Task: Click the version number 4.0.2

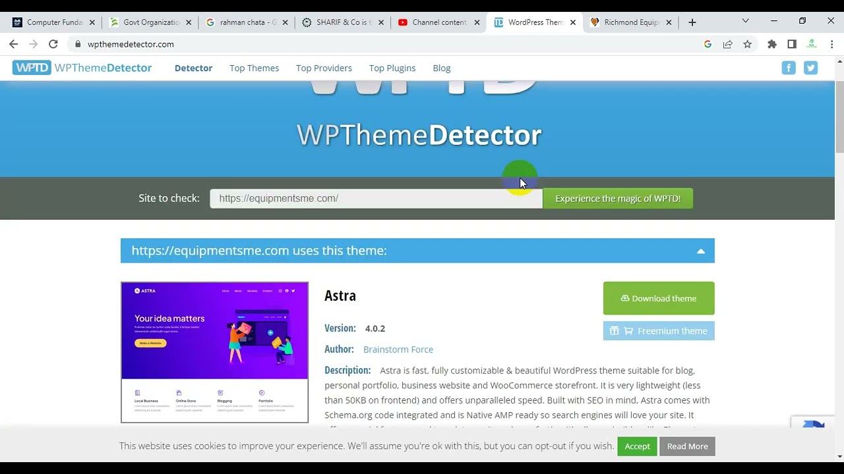Action: click(375, 329)
